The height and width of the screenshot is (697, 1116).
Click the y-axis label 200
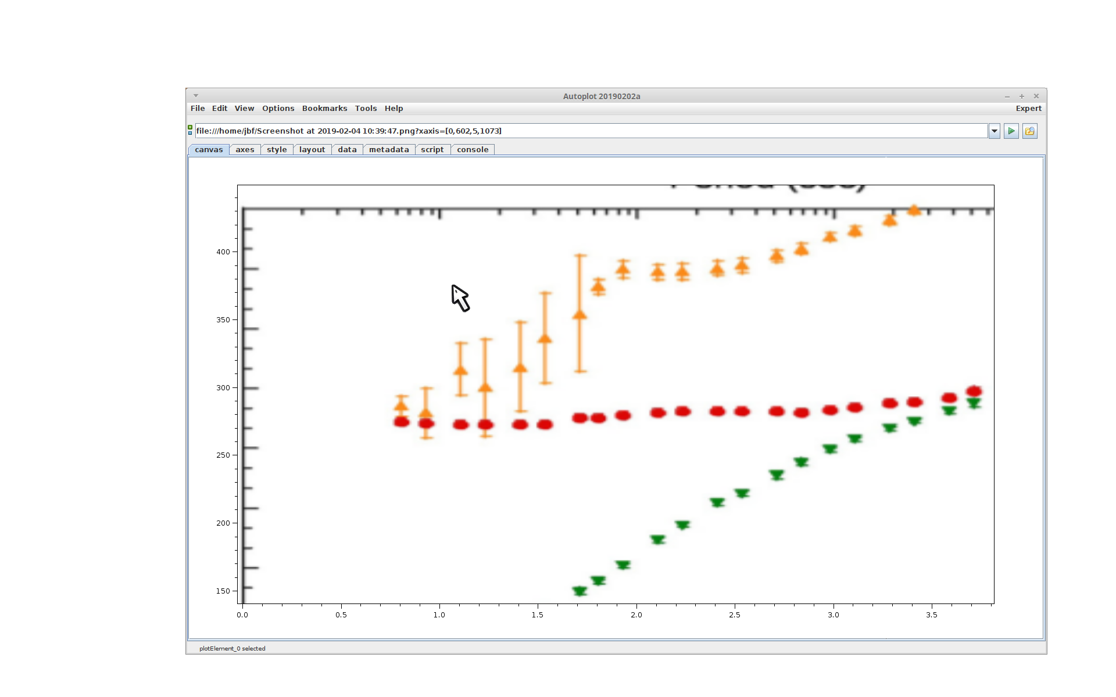(223, 523)
